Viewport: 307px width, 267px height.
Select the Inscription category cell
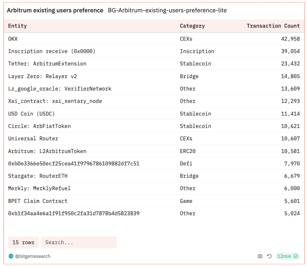(x=197, y=51)
